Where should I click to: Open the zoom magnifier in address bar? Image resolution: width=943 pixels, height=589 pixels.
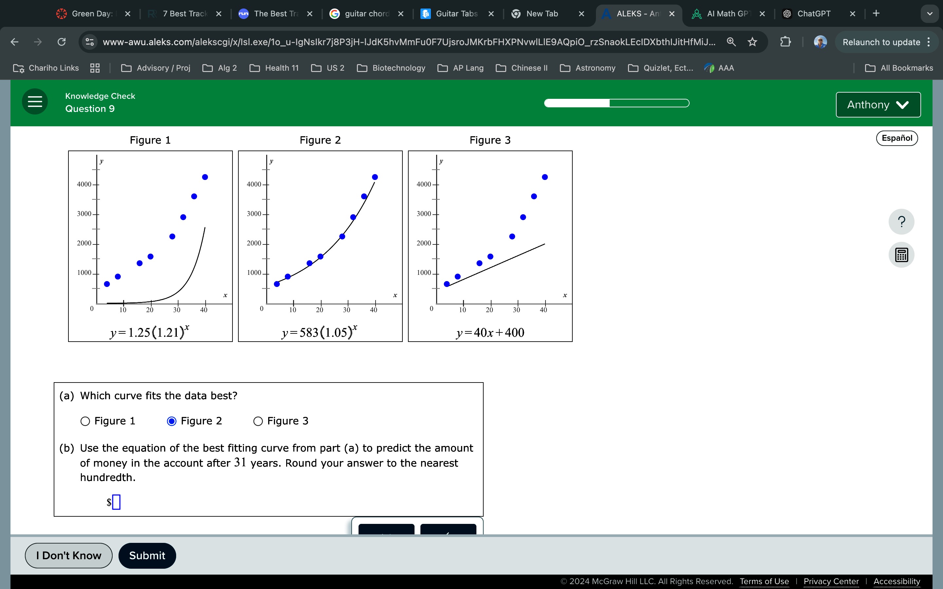point(731,42)
